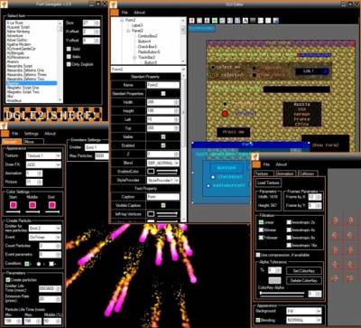This screenshot has height=328, width=361.
Task: Click the Load Texture button
Action: pyautogui.click(x=268, y=183)
